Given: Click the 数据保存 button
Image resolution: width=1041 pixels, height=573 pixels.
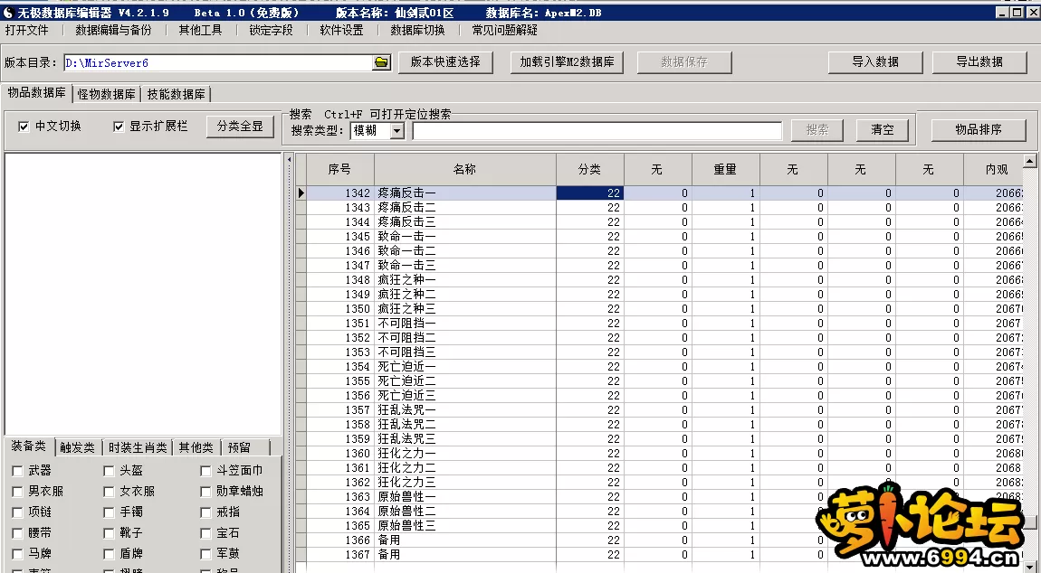Looking at the screenshot, I should tap(684, 61).
